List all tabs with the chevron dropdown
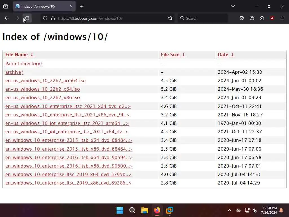The image size is (289, 217). click(233, 6)
